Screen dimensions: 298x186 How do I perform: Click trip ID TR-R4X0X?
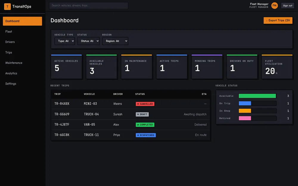(x=62, y=104)
